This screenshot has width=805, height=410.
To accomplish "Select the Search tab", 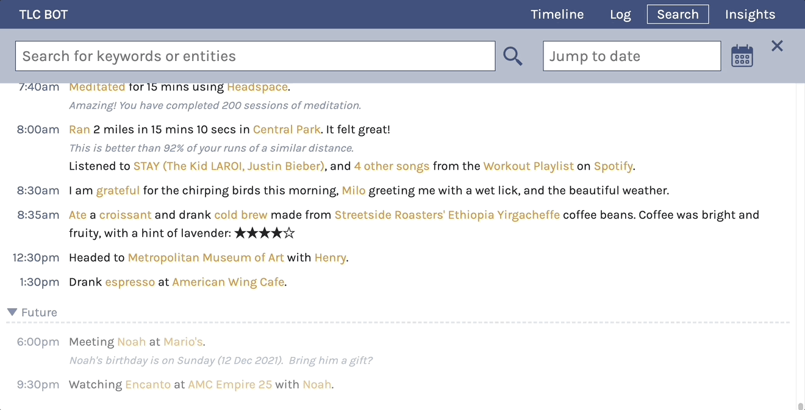I will 678,14.
